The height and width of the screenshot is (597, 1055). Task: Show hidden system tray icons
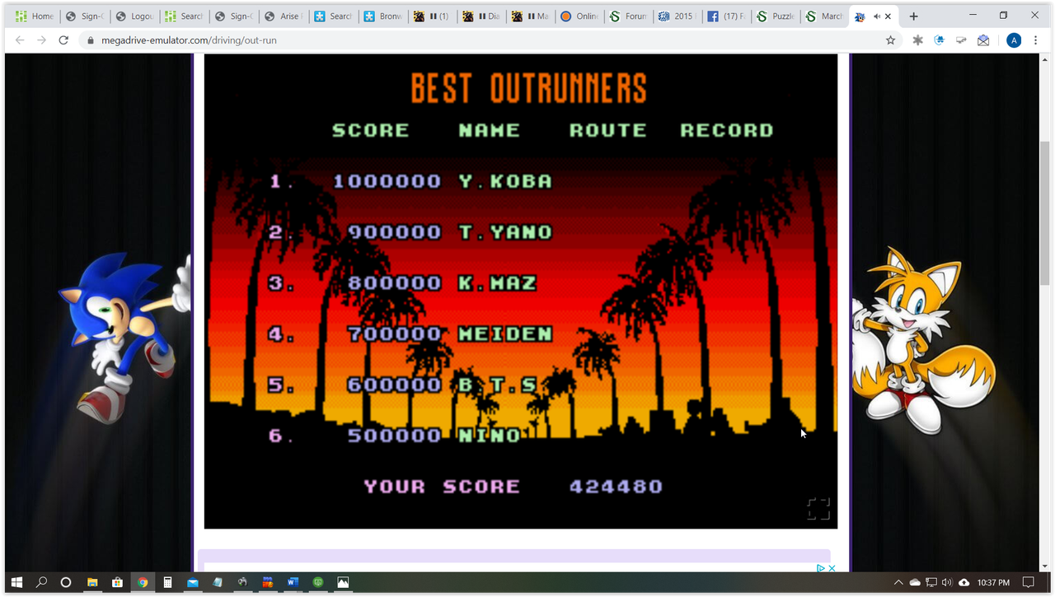point(898,582)
